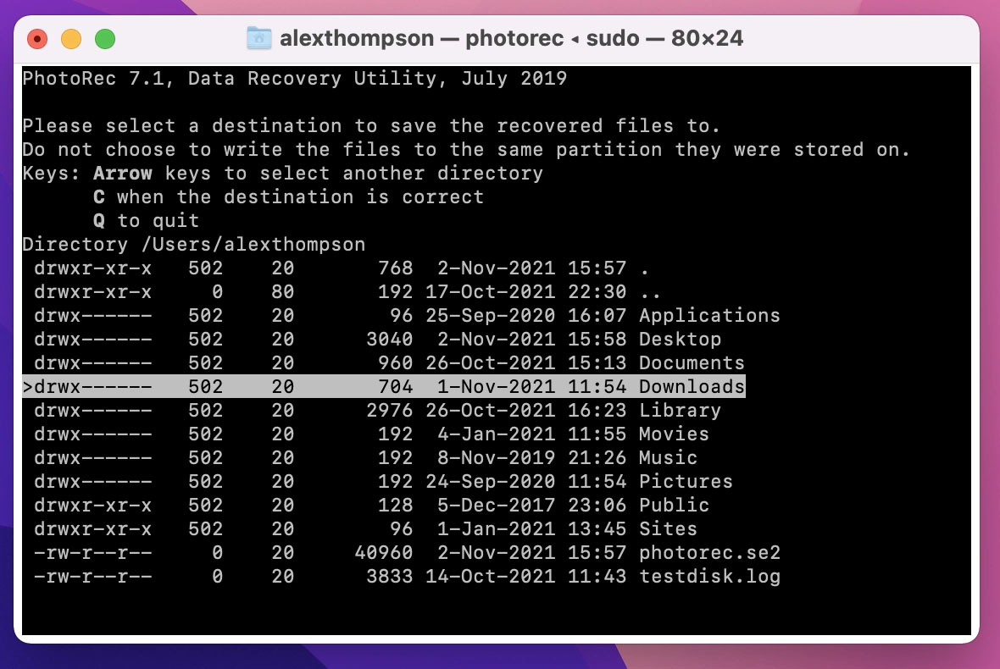Select the Music directory row

coord(365,457)
